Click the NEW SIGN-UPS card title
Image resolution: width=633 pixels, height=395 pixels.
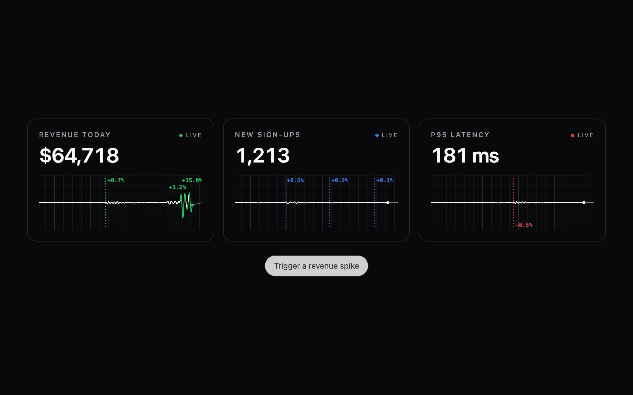(x=268, y=135)
